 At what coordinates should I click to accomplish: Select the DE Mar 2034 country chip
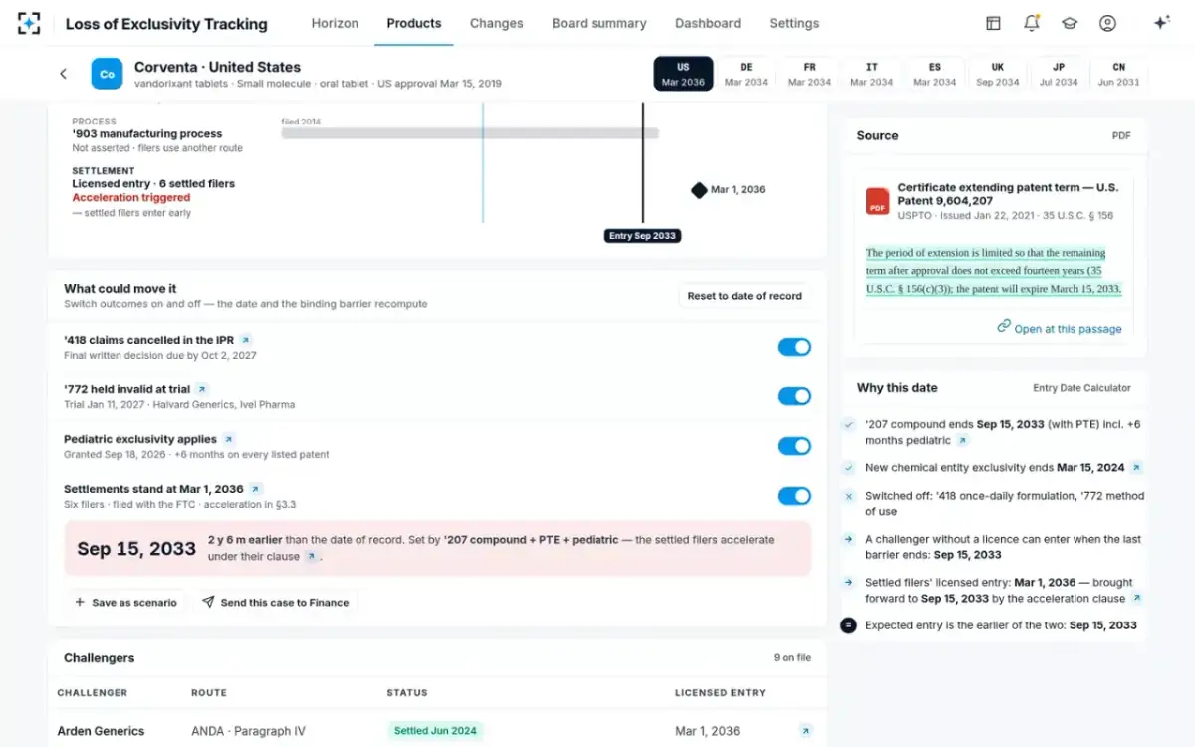(x=746, y=74)
